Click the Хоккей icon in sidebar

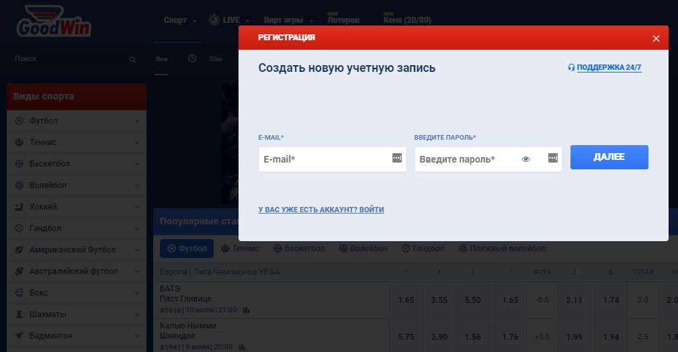[x=19, y=207]
